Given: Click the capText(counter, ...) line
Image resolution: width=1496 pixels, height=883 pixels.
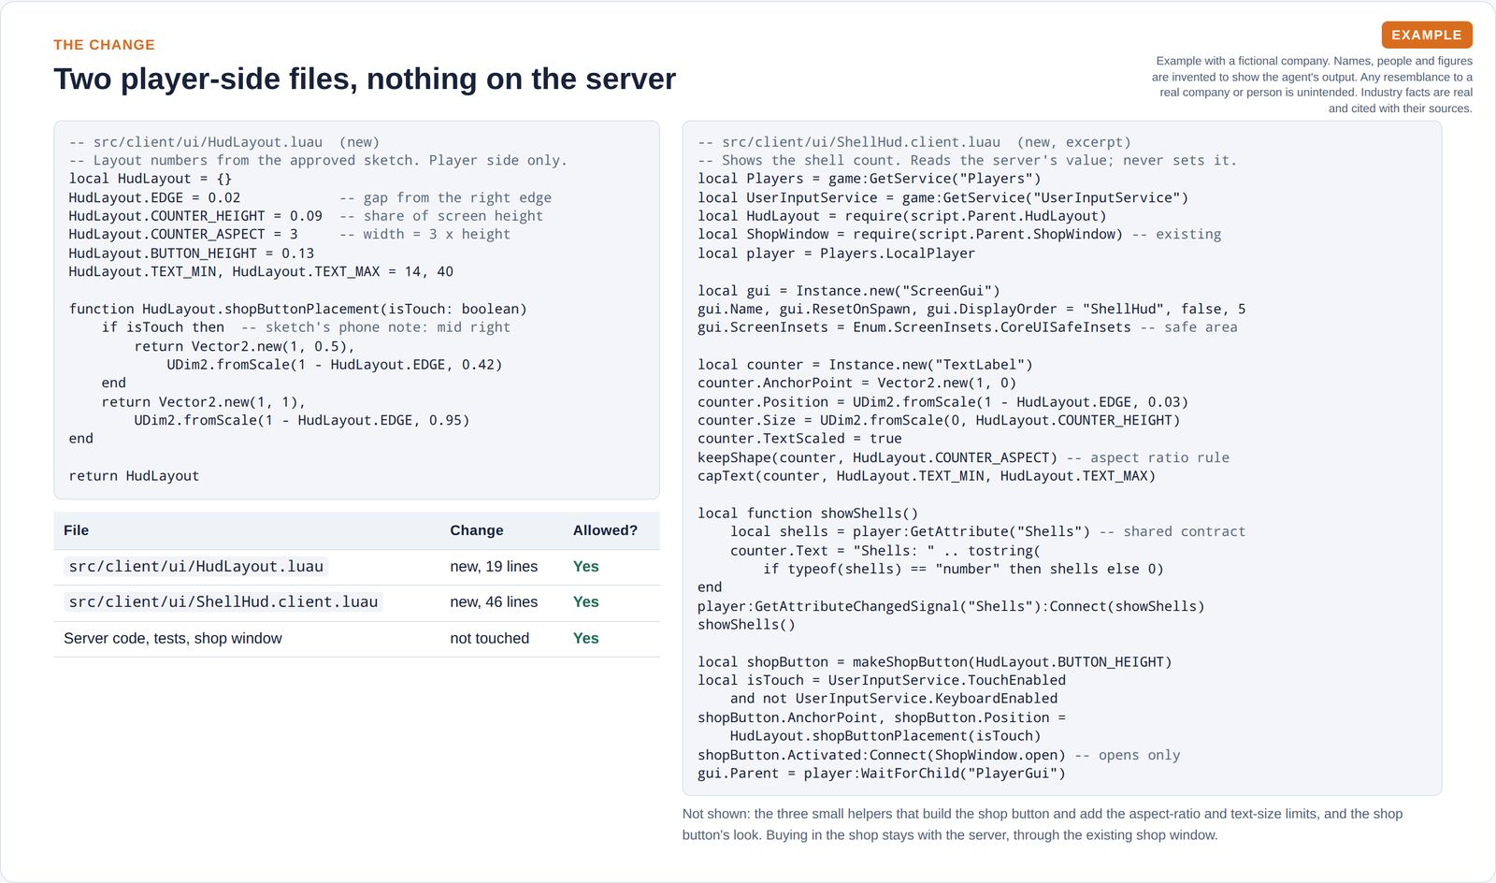Looking at the screenshot, I should [x=927, y=475].
